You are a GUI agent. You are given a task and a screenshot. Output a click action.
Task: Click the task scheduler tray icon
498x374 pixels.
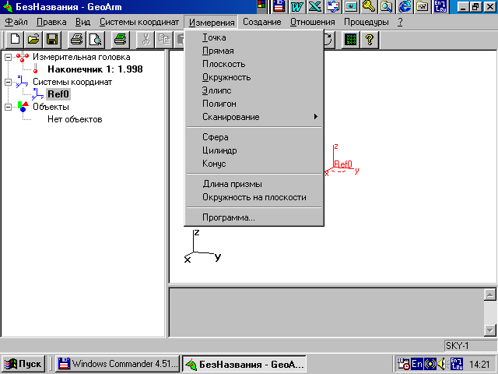pyautogui.click(x=403, y=364)
